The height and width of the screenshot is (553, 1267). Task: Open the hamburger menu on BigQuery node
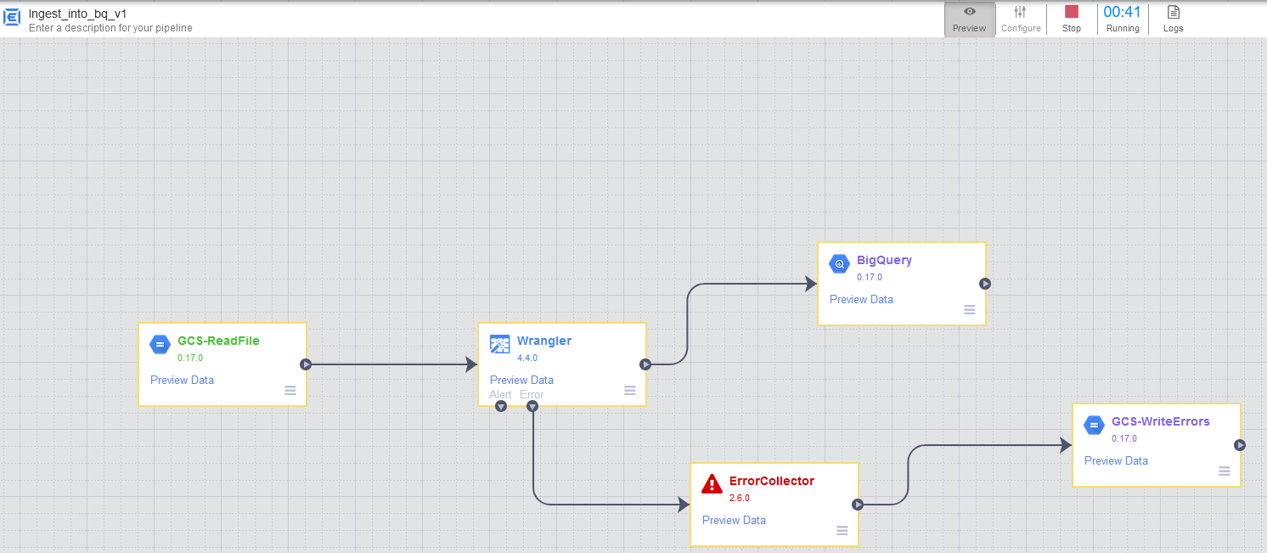pyautogui.click(x=970, y=310)
